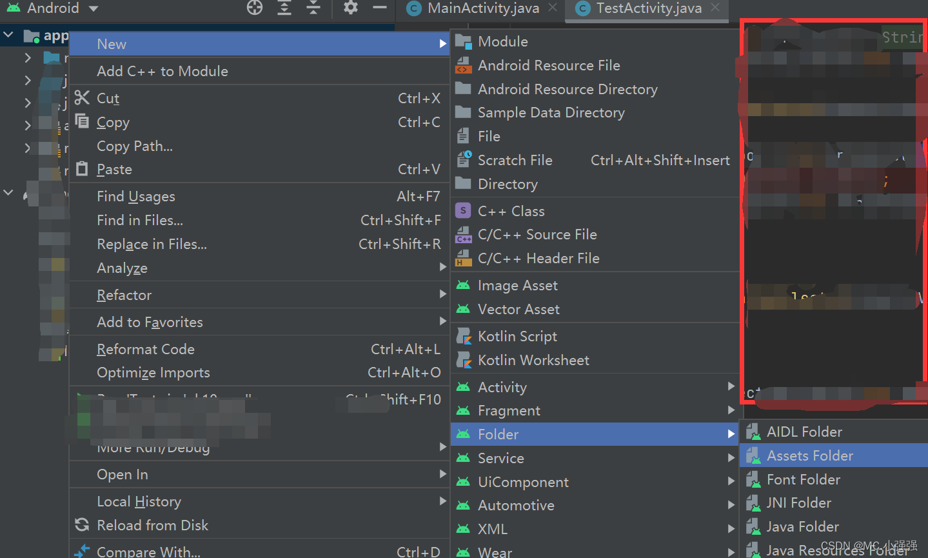Choose Copy Path... menu entry

point(259,146)
